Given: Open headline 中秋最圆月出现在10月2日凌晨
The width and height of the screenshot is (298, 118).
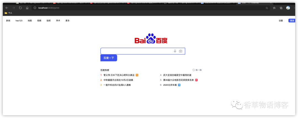Looking at the screenshot, I should (118, 80).
